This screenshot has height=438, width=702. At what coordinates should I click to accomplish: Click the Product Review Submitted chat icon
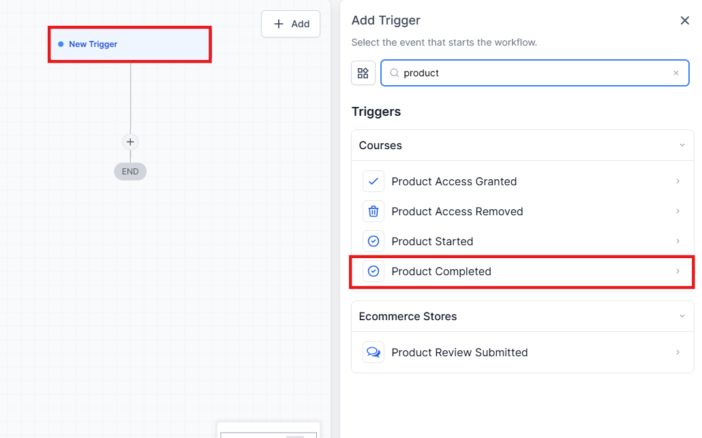[373, 352]
